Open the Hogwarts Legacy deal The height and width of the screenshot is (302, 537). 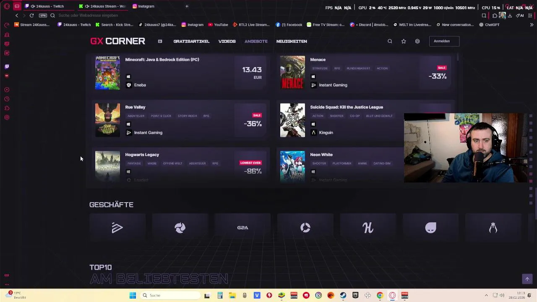coord(180,166)
